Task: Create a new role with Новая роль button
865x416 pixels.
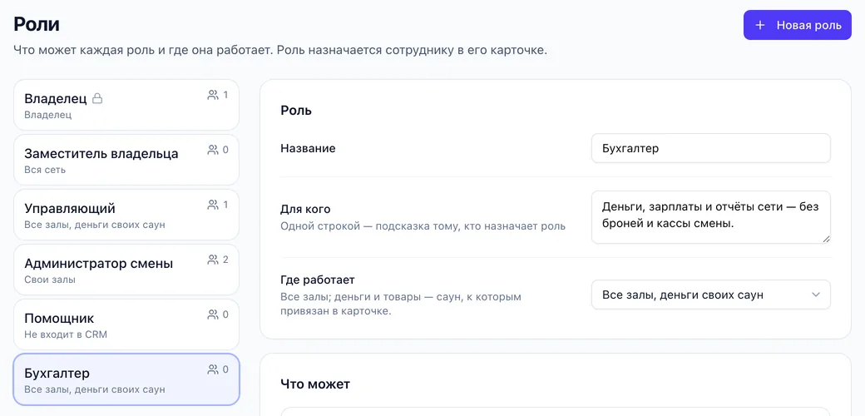Action: (797, 25)
